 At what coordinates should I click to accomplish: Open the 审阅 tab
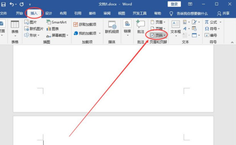(107, 13)
